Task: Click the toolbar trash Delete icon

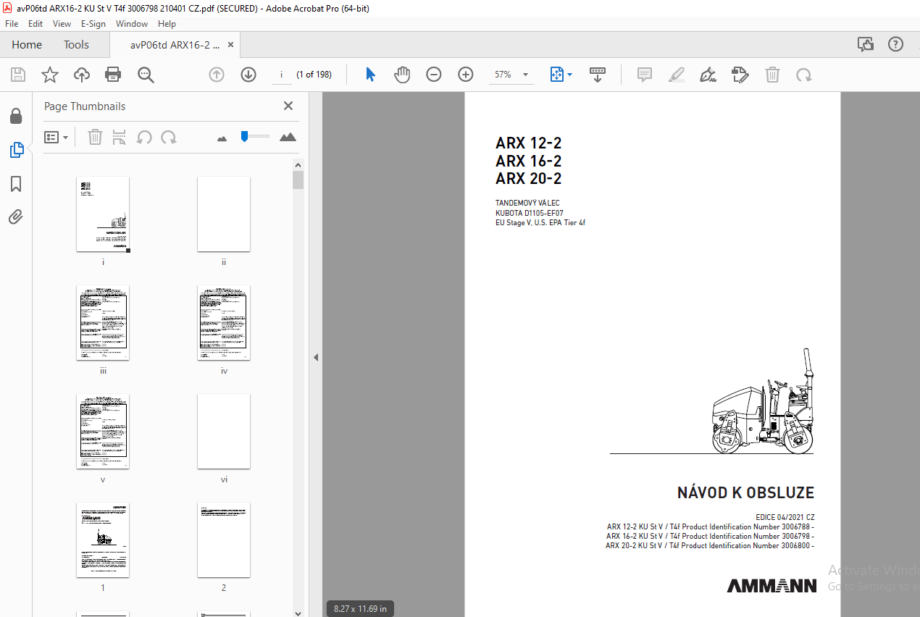Action: coord(773,75)
